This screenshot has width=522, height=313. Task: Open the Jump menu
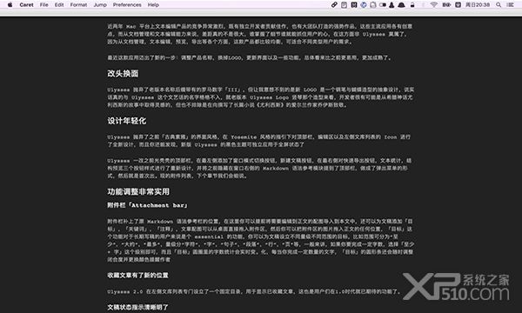pos(100,4)
